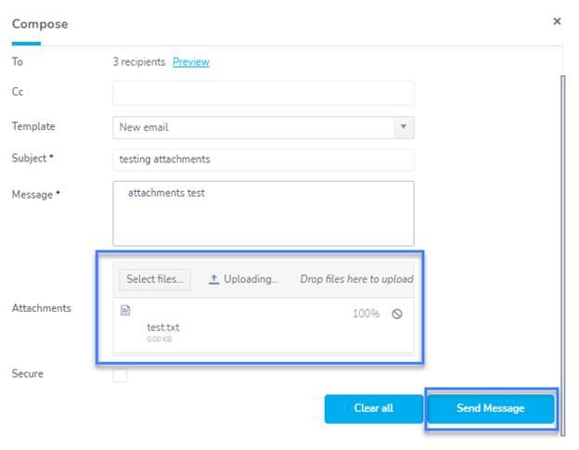Image resolution: width=579 pixels, height=450 pixels.
Task: Select the test.txt attachment name
Action: tap(163, 328)
